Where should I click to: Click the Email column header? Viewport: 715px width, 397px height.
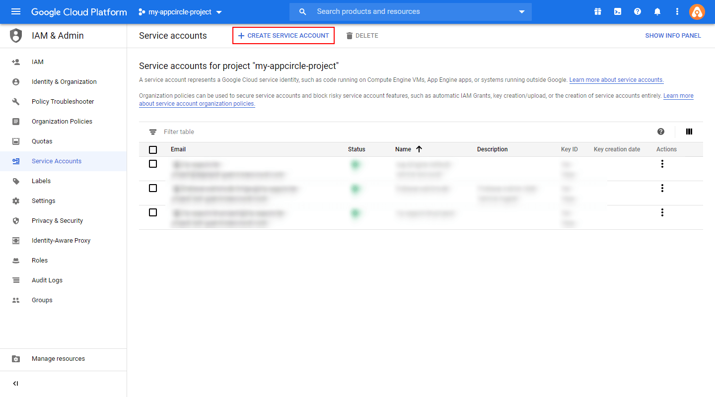[178, 149]
